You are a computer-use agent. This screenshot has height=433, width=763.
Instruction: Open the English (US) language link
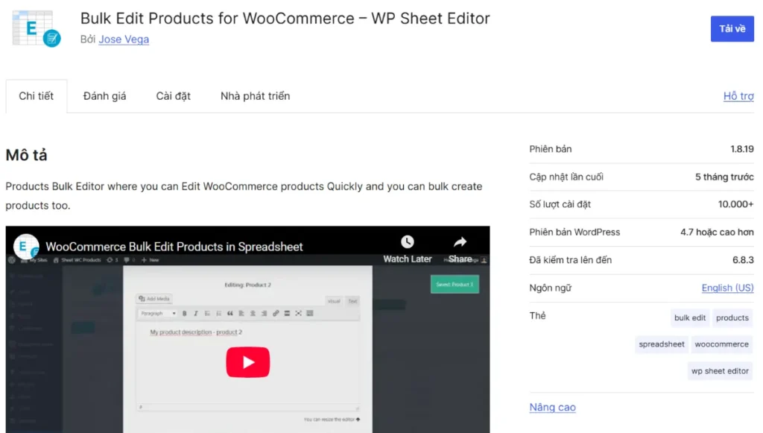(x=727, y=288)
